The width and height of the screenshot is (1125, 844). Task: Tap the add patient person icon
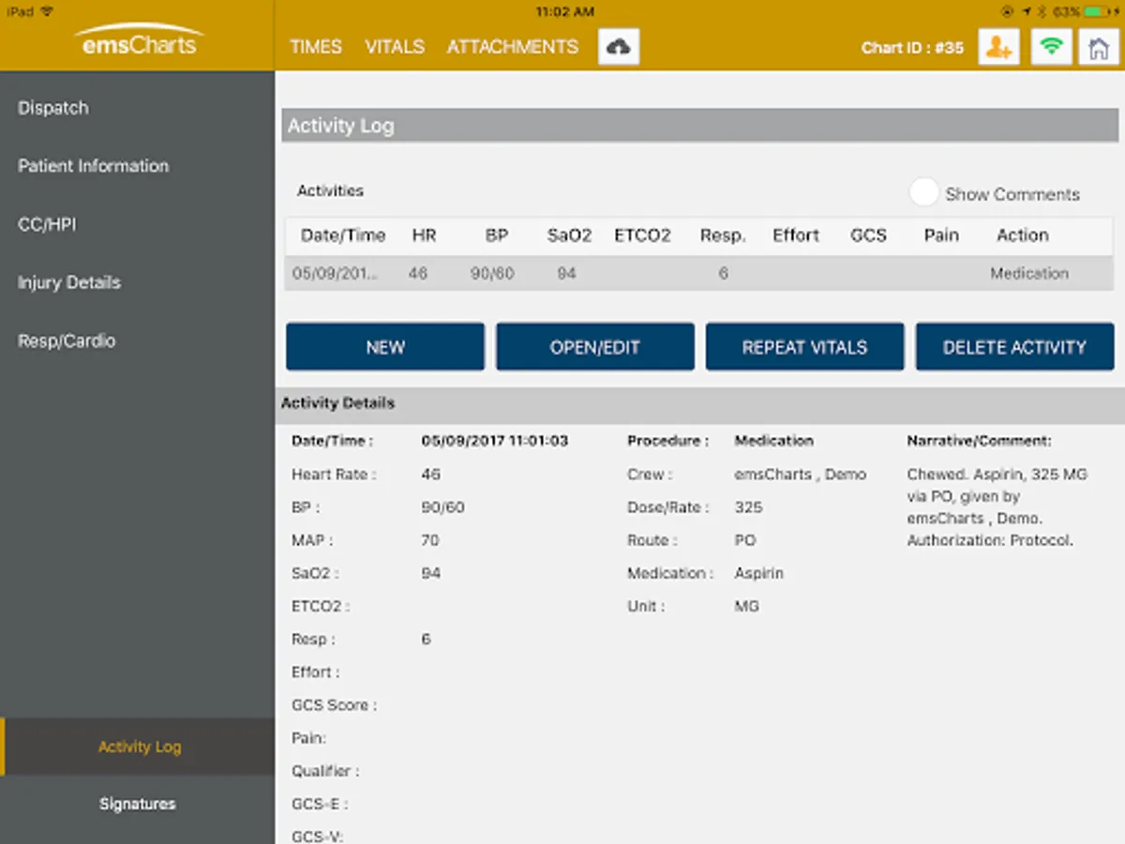(x=999, y=47)
